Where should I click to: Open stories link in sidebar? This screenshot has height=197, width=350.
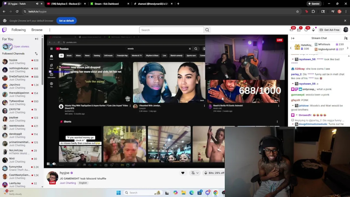[21, 47]
